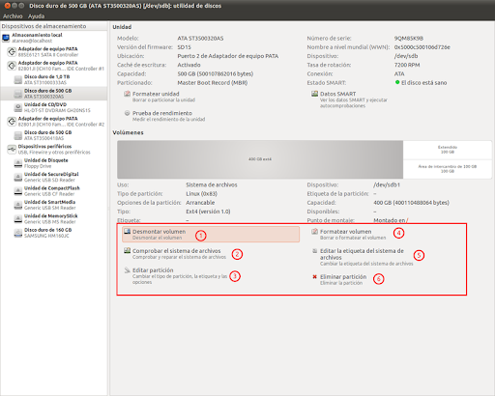The width and height of the screenshot is (495, 396).
Task: Click IDE Controller #2 PATA adapter icon
Action: tap(12, 122)
